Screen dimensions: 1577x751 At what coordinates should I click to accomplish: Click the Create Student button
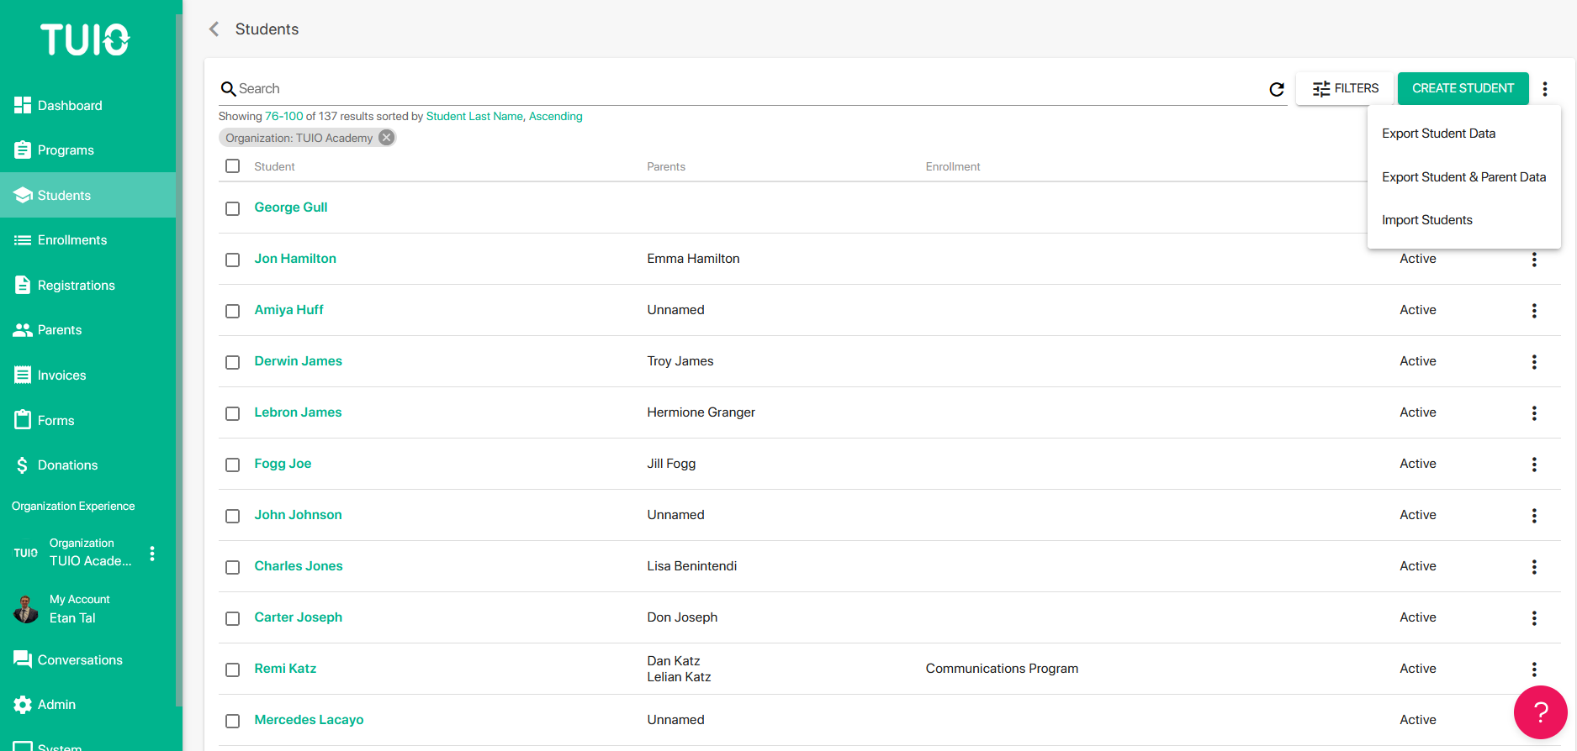pos(1463,88)
